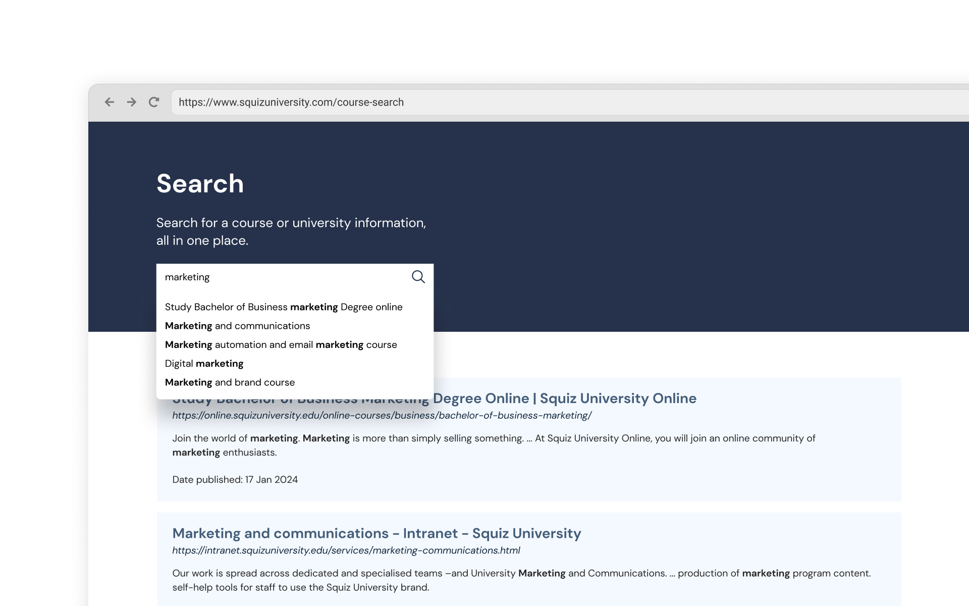Click the intranet marketing-communications.html URL
Image resolution: width=969 pixels, height=606 pixels.
coord(346,550)
